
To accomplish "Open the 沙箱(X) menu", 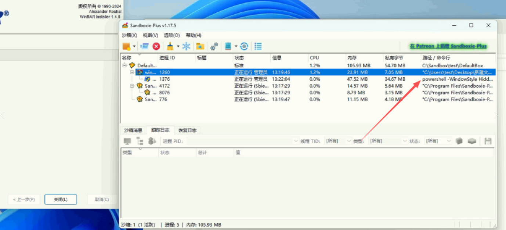I will (129, 35).
